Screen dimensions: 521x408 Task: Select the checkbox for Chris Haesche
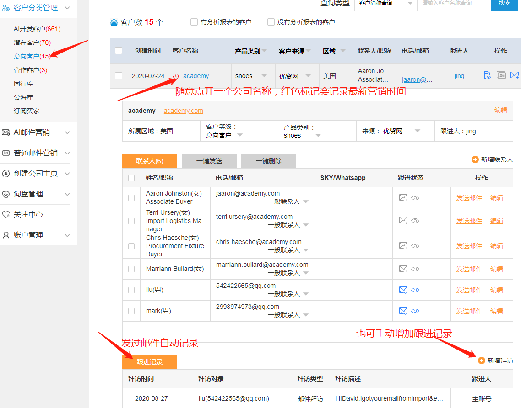point(131,246)
